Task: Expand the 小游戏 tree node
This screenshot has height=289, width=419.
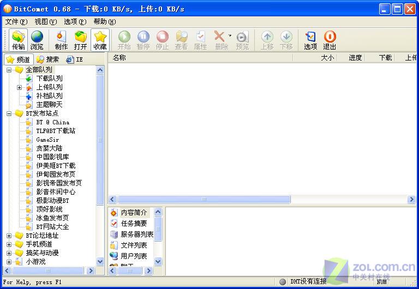Action: tap(9, 262)
